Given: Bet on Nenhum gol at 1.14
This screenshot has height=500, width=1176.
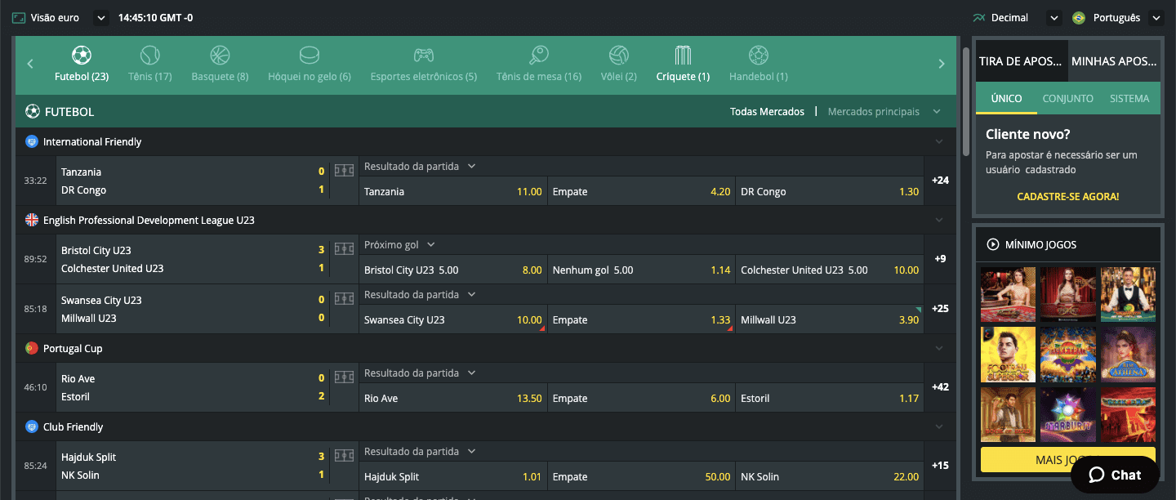Looking at the screenshot, I should pos(641,270).
